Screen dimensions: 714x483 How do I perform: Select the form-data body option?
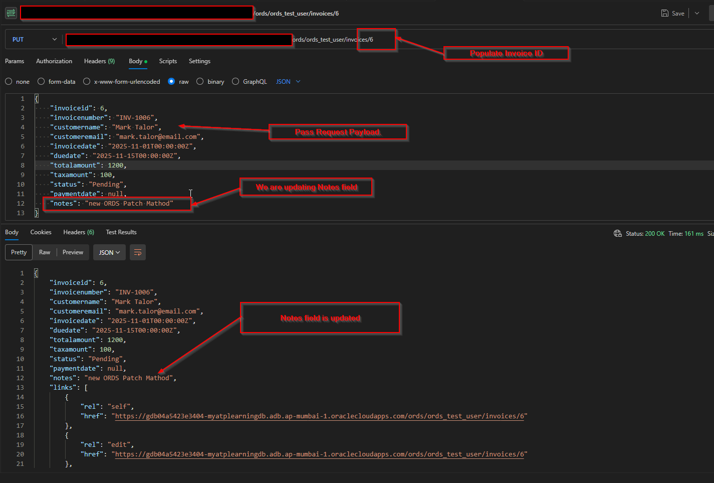[41, 81]
